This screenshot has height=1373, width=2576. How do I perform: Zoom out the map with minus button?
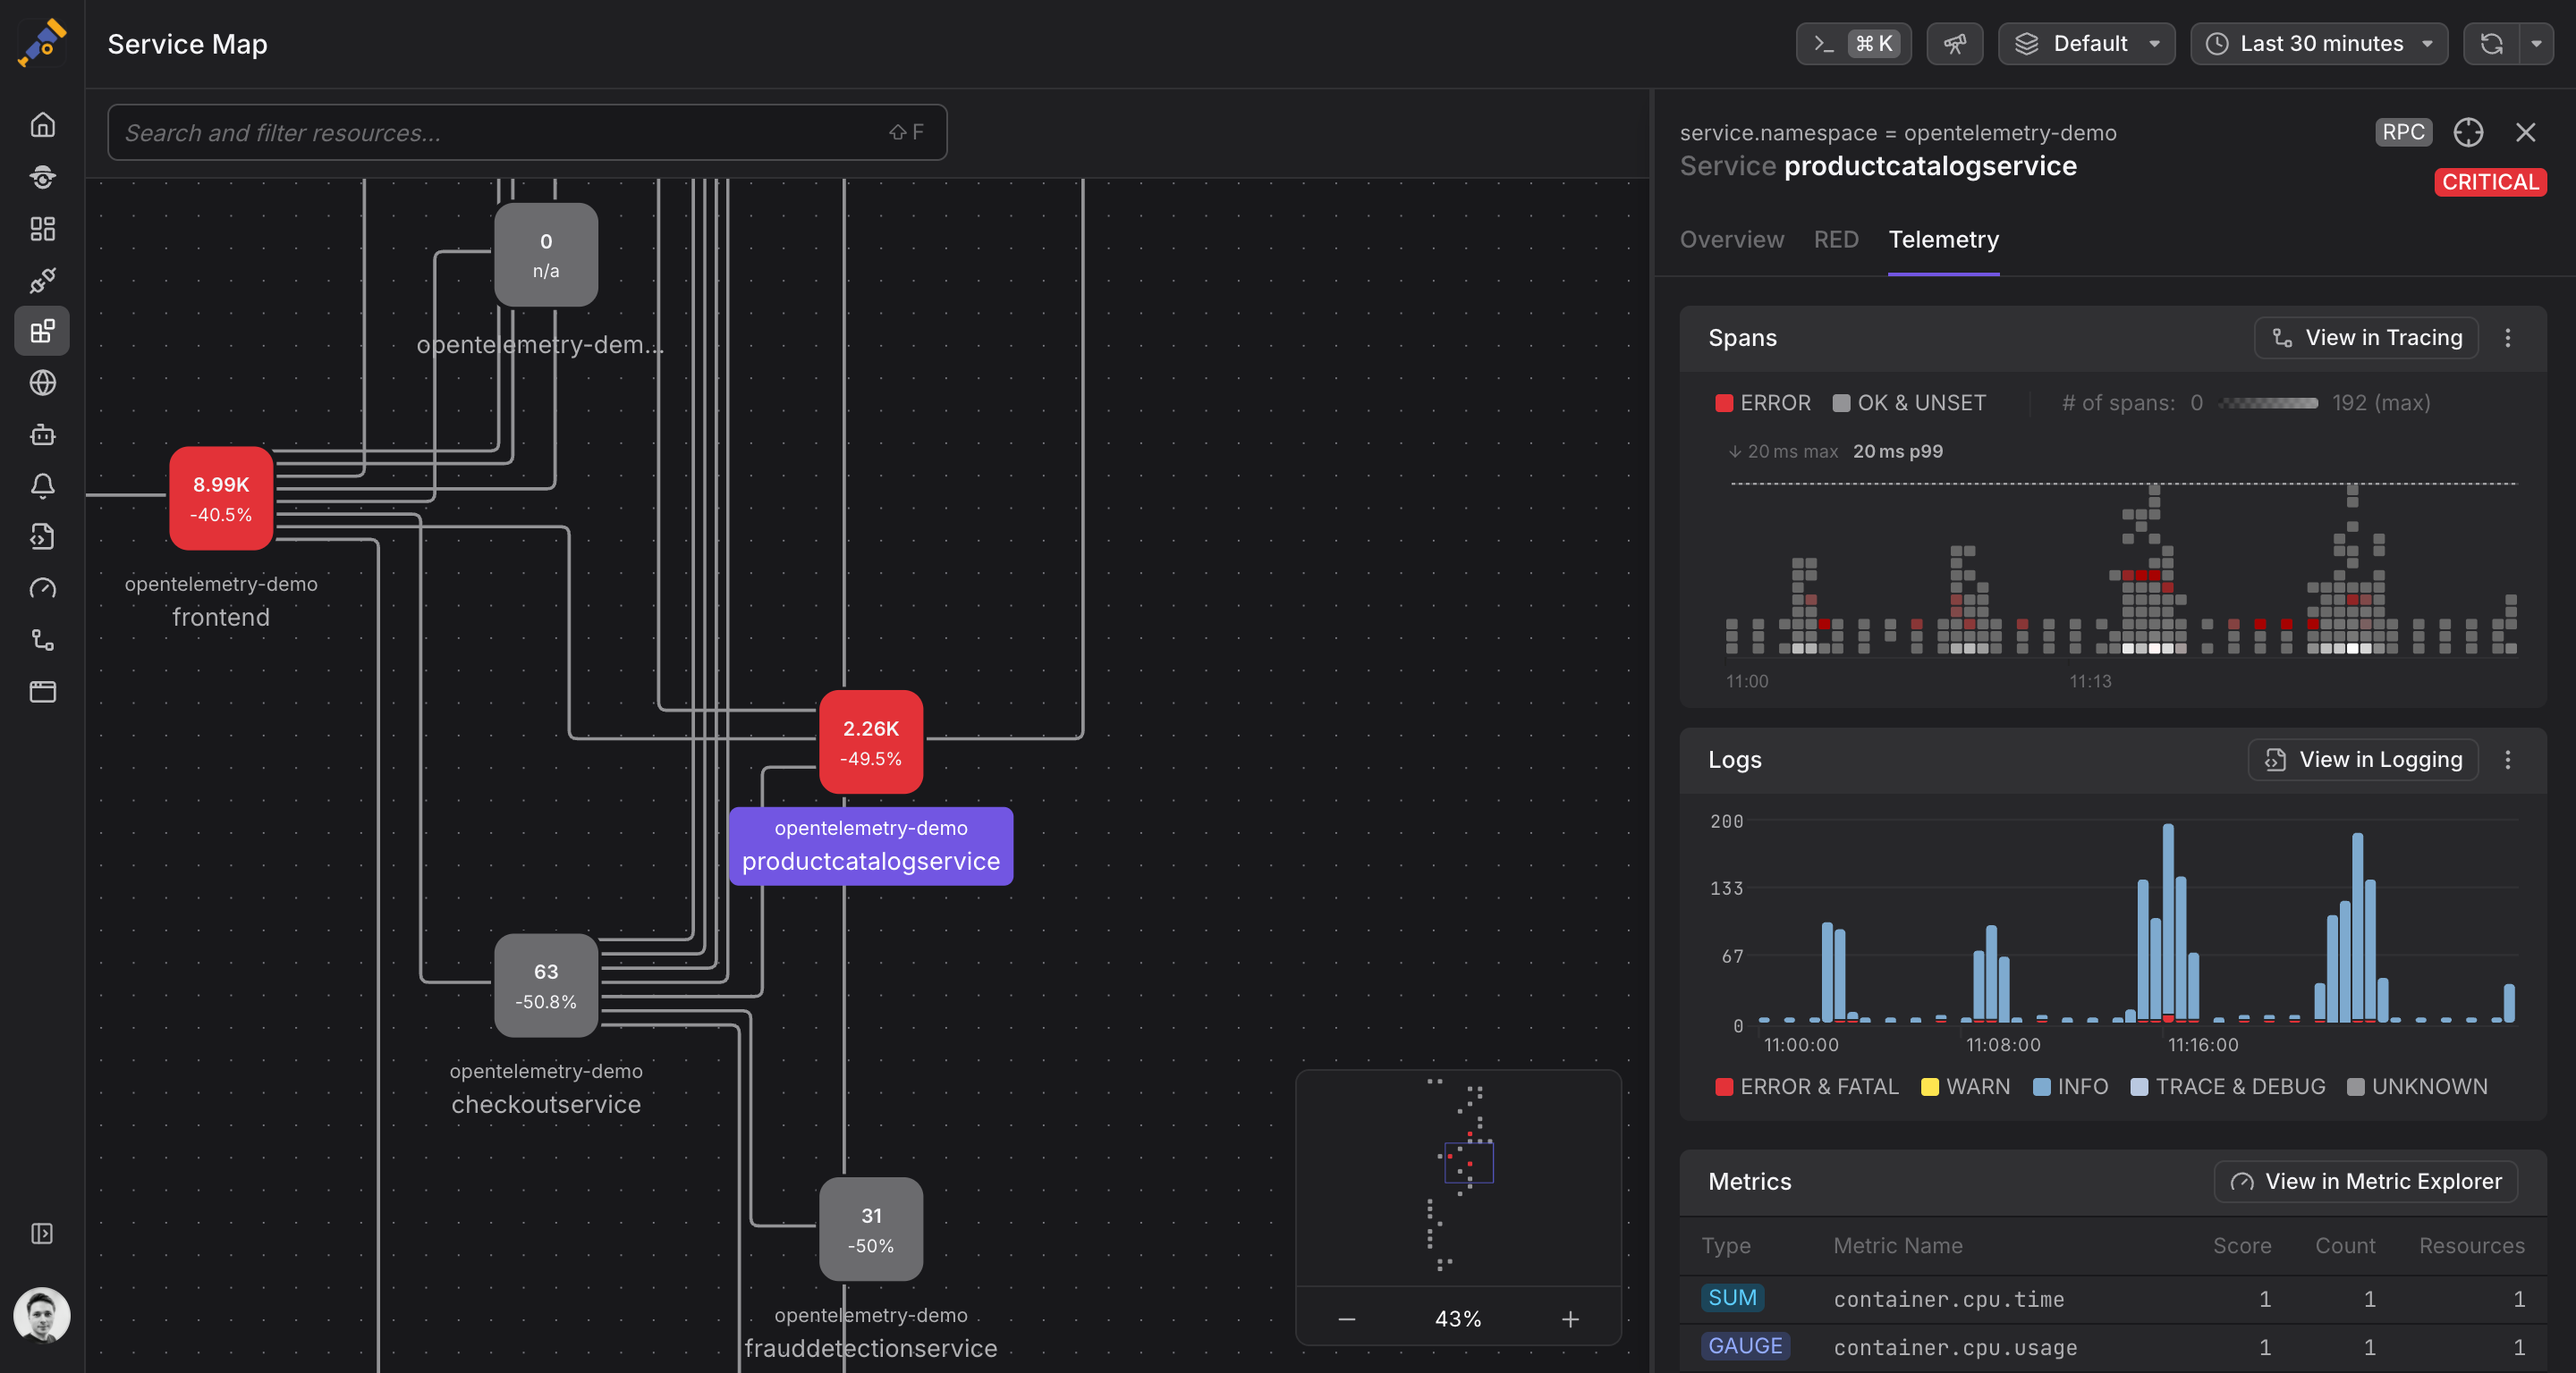tap(1346, 1319)
